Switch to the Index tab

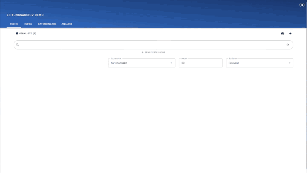coord(28,24)
